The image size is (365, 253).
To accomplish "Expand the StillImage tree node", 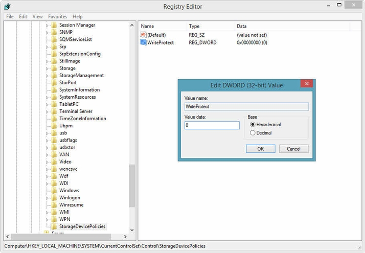I will pyautogui.click(x=47, y=61).
